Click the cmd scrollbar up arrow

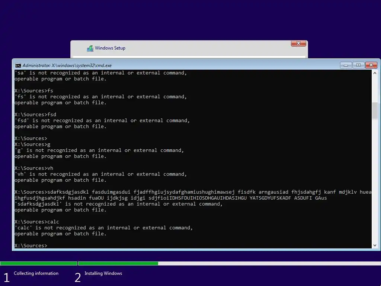click(x=375, y=73)
